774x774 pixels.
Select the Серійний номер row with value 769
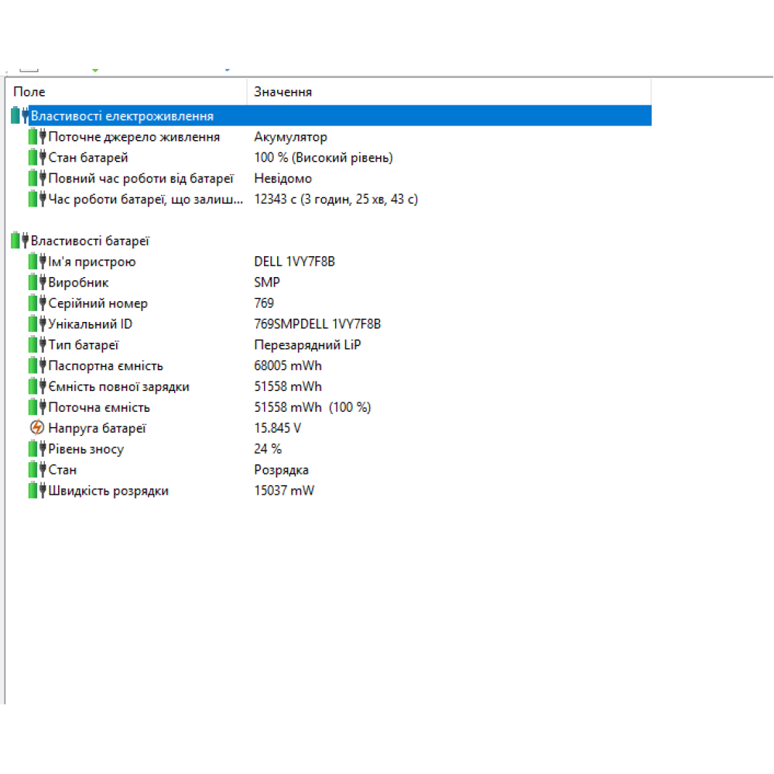tap(155, 303)
